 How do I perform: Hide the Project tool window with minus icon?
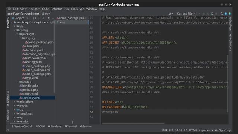pyautogui.click(x=53, y=18)
